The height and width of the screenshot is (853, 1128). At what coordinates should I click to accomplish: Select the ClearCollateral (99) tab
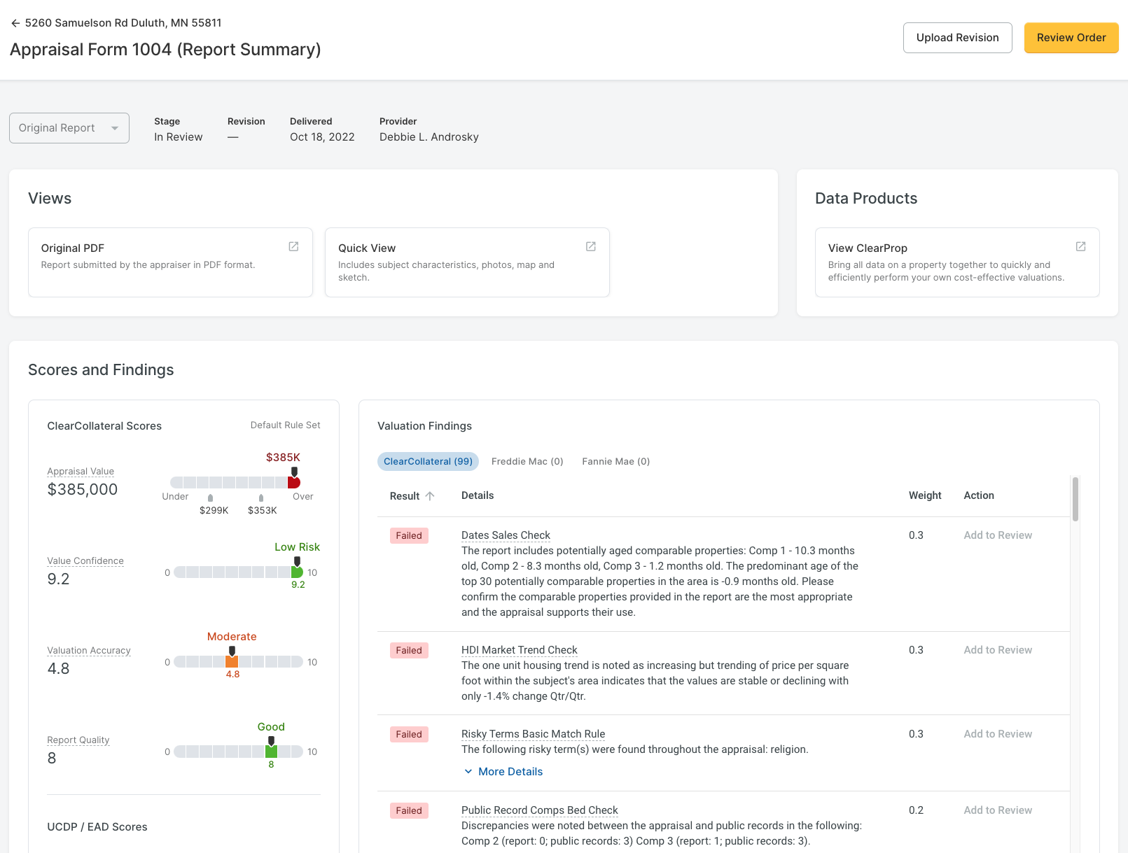click(x=428, y=461)
